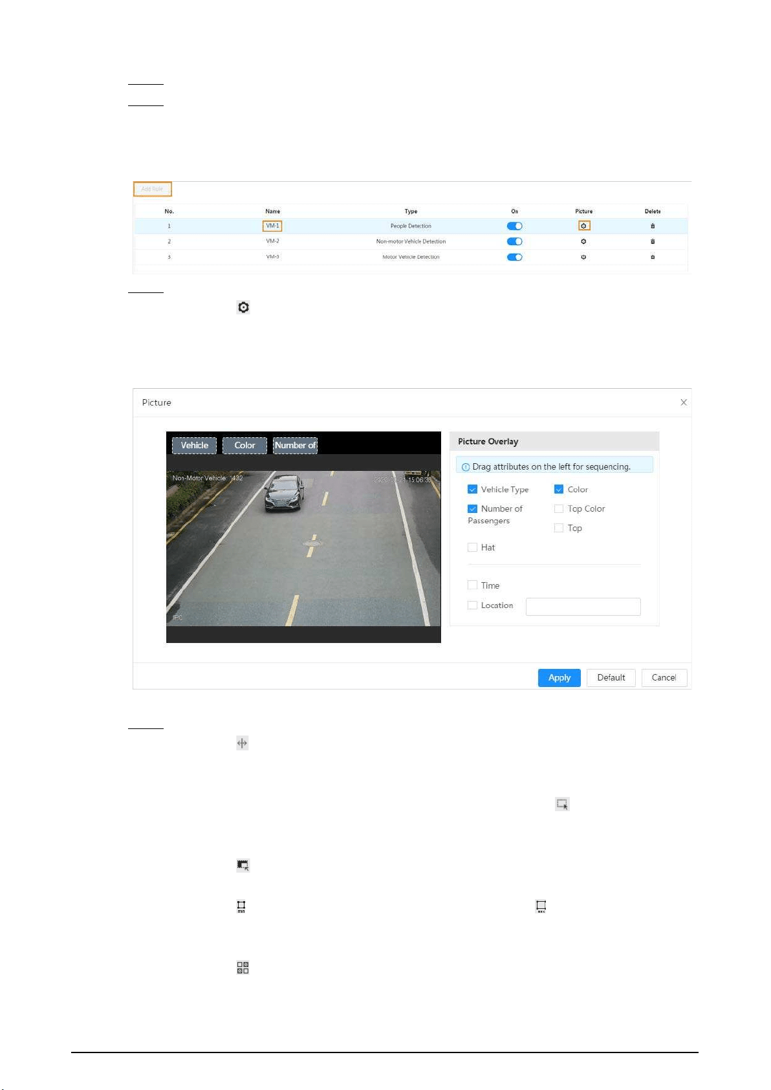
Task: Click Motor Vehicle Detection type cell
Action: pos(411,257)
